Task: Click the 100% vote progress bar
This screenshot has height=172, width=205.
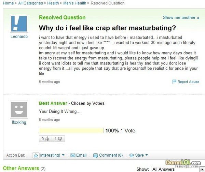Action: 71,130
